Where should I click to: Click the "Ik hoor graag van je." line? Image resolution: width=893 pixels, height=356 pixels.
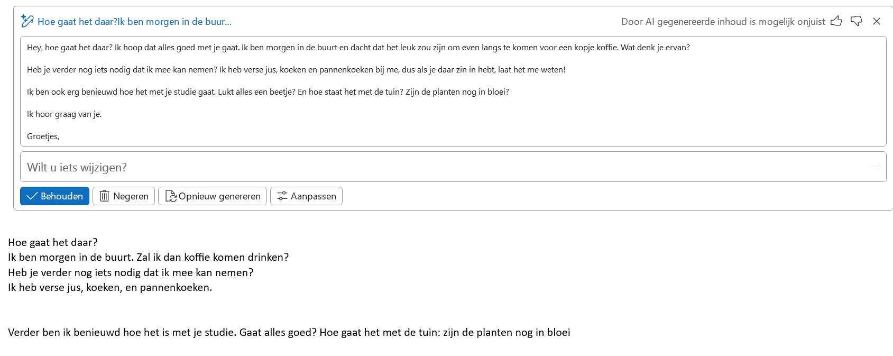pyautogui.click(x=64, y=114)
